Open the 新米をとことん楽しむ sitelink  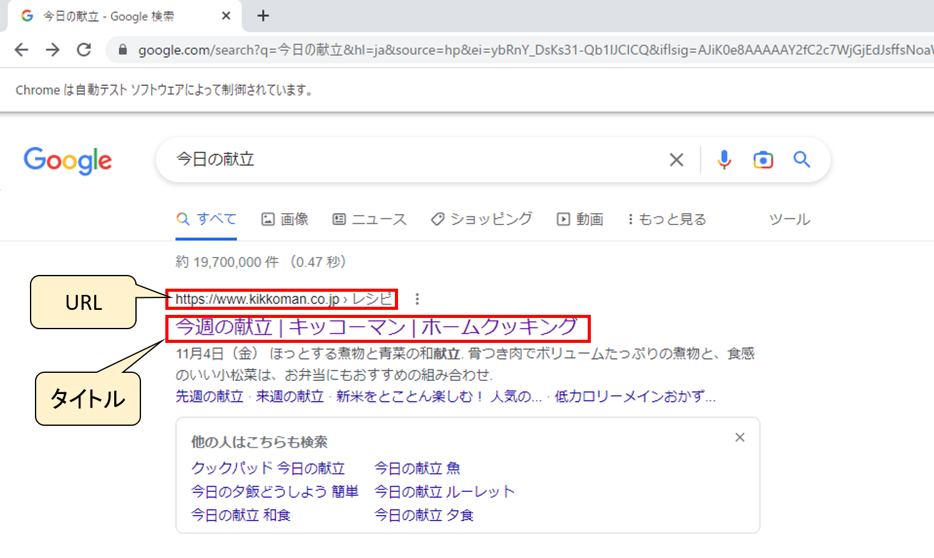439,397
